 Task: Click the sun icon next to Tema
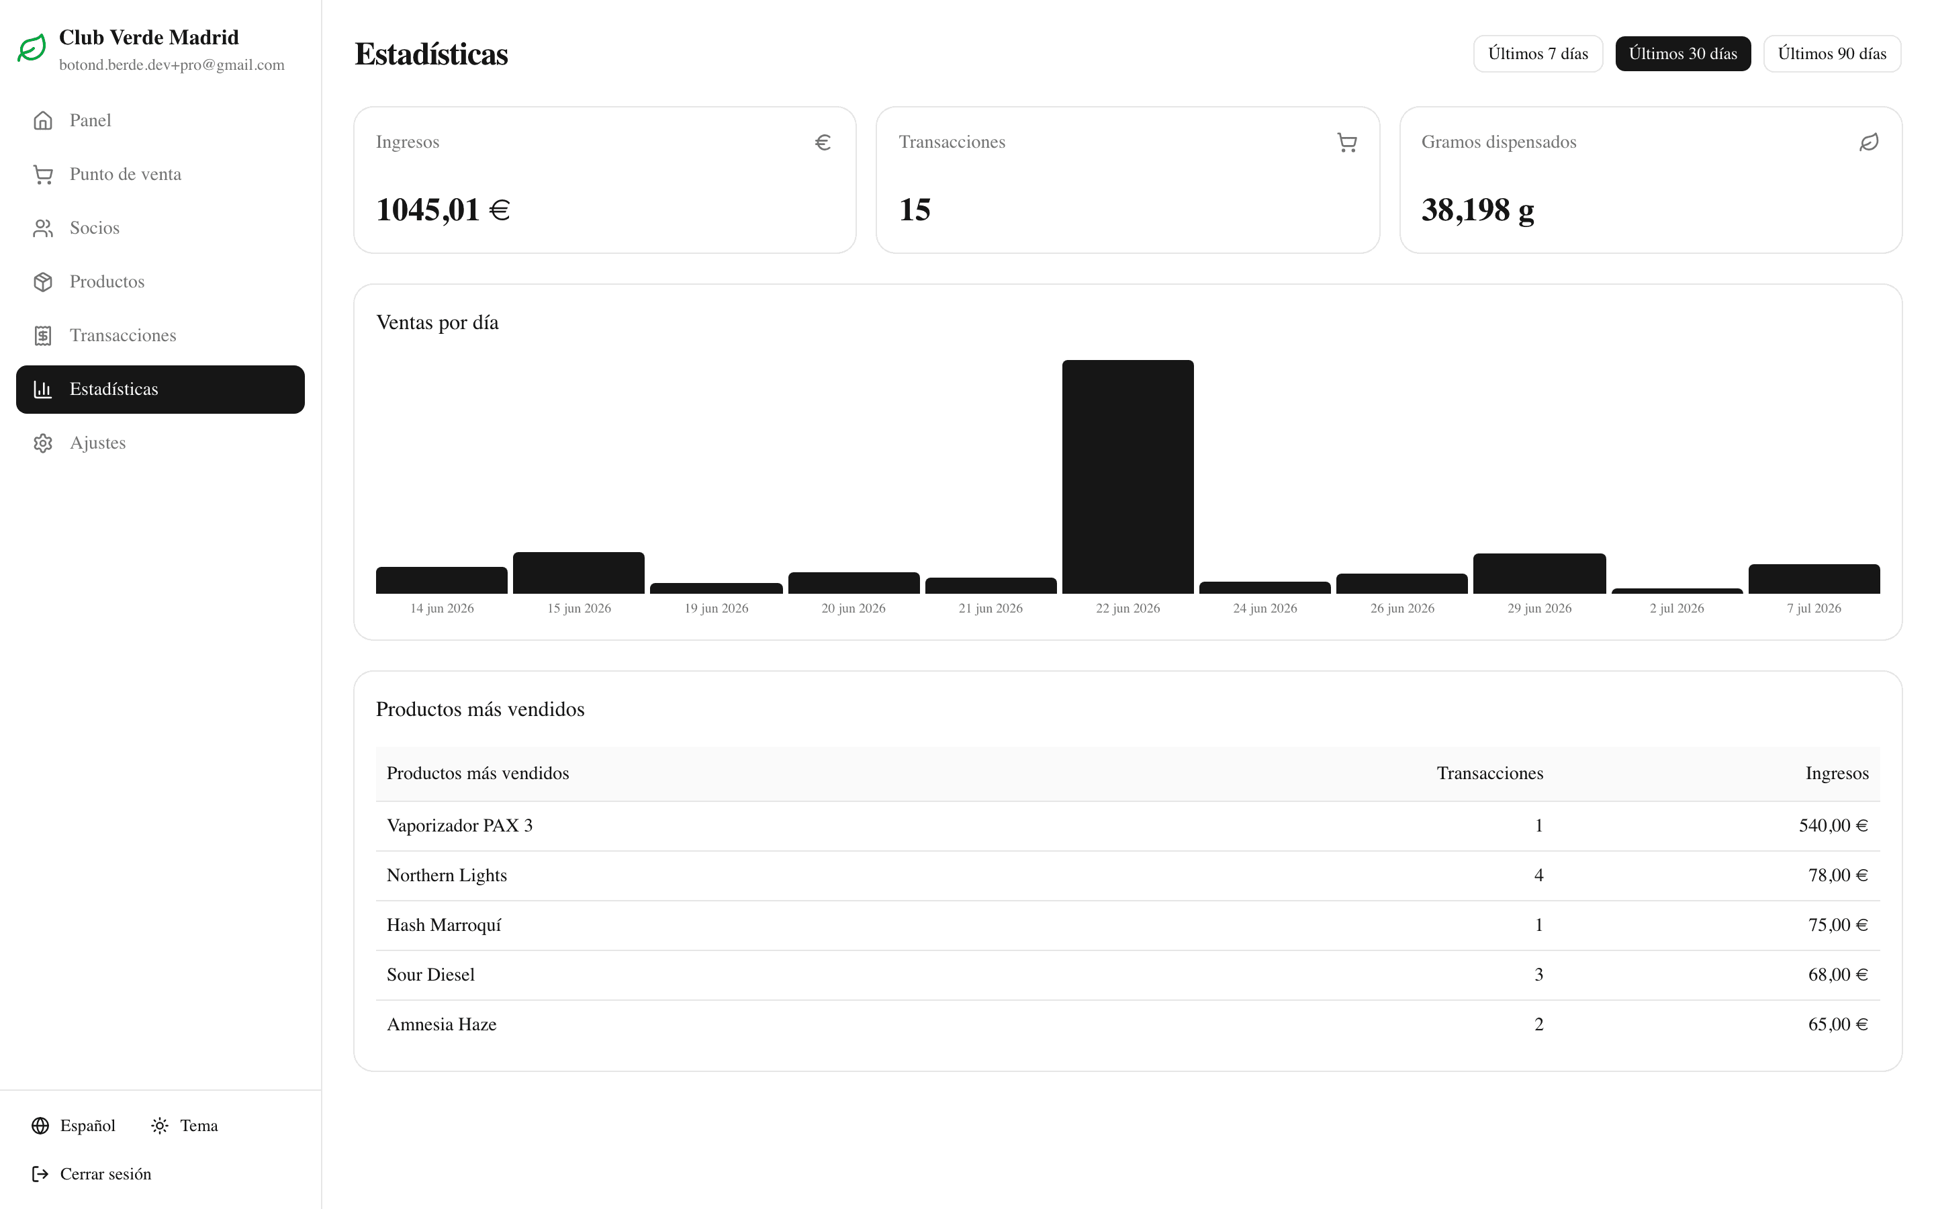click(160, 1126)
